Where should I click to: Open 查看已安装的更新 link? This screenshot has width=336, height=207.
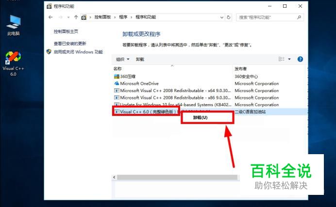point(70,44)
